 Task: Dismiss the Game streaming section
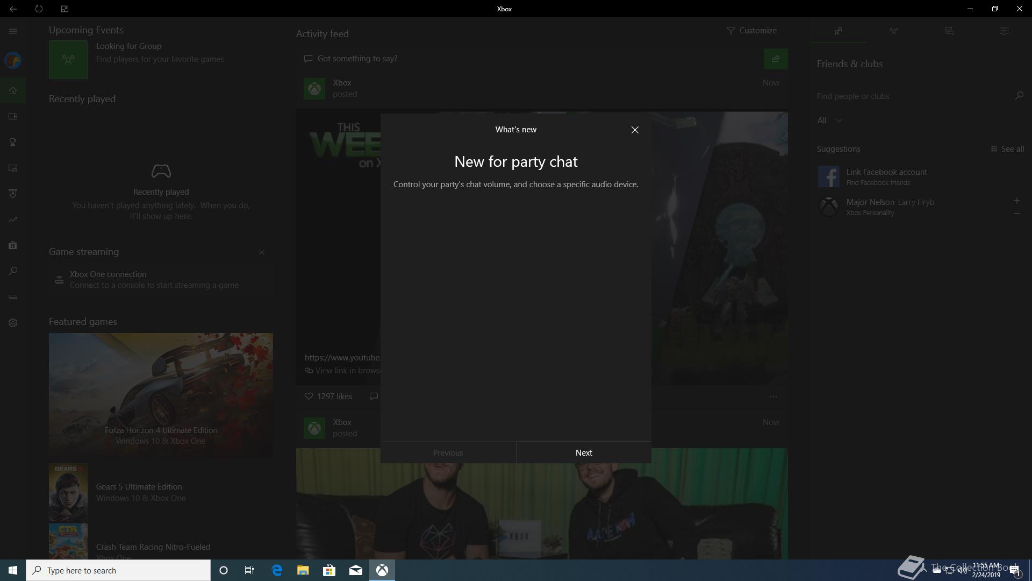click(x=262, y=252)
